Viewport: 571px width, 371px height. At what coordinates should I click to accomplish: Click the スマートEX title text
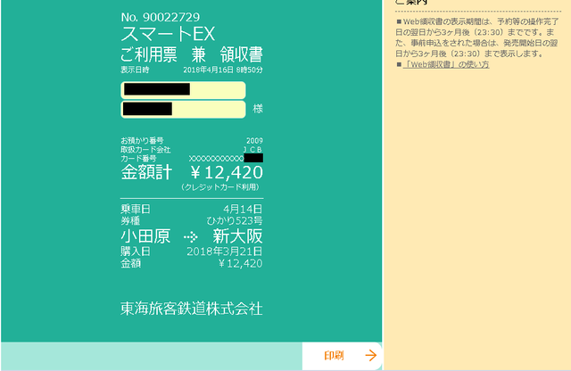coord(168,34)
